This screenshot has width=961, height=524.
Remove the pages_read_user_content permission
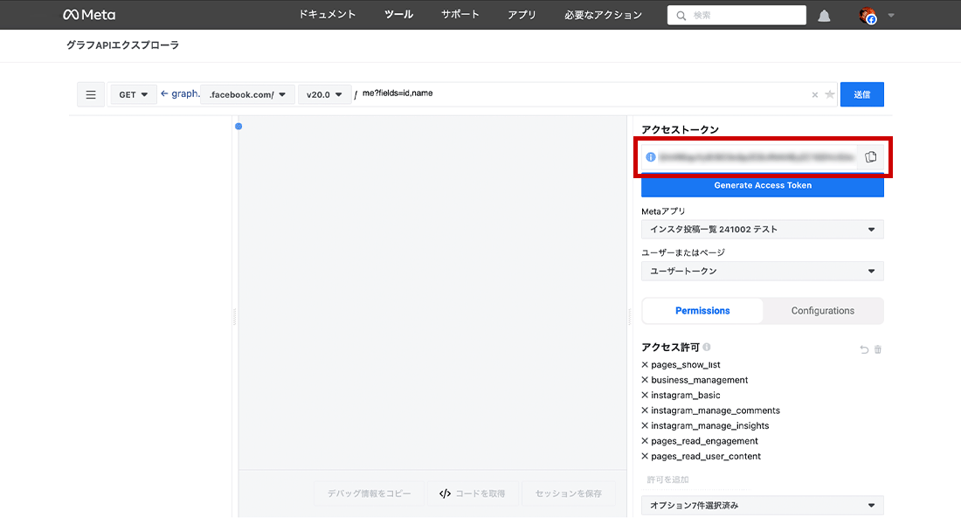click(645, 457)
